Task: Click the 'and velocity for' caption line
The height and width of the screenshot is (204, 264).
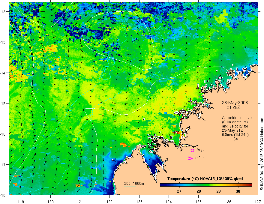Action: (235, 126)
